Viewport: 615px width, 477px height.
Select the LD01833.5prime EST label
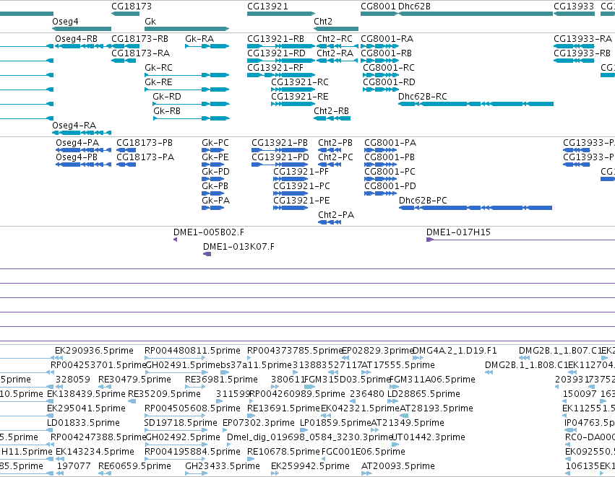pos(83,423)
